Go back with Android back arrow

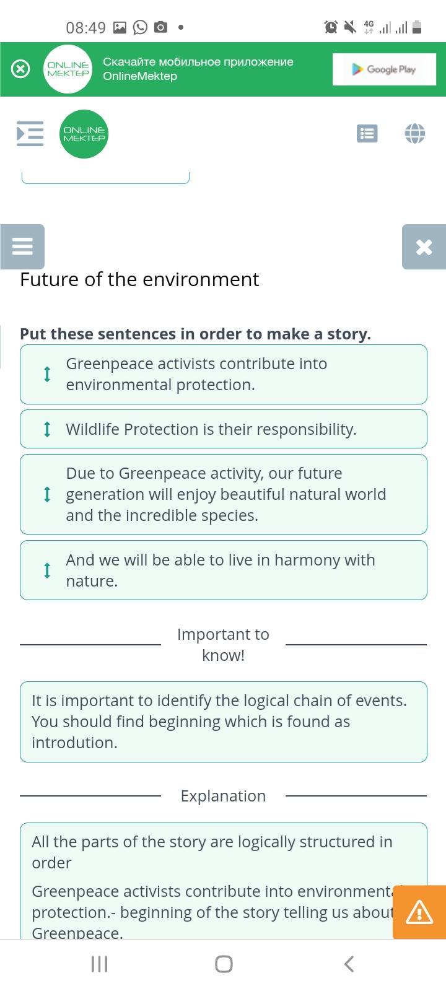pos(349,964)
